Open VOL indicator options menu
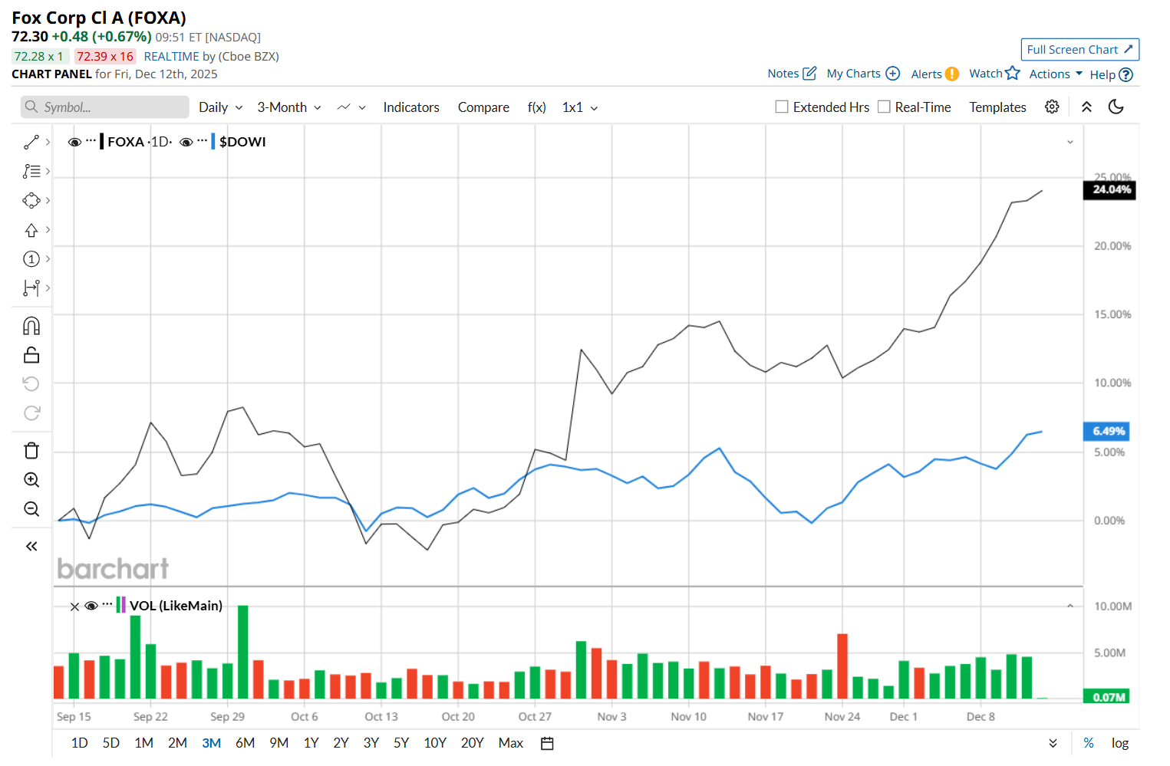This screenshot has height=766, width=1170. [107, 605]
